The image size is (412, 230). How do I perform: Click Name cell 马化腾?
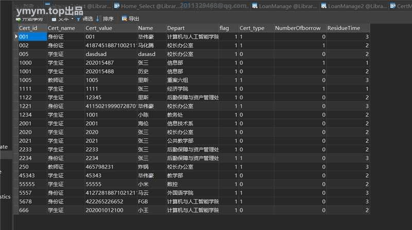click(x=151, y=45)
